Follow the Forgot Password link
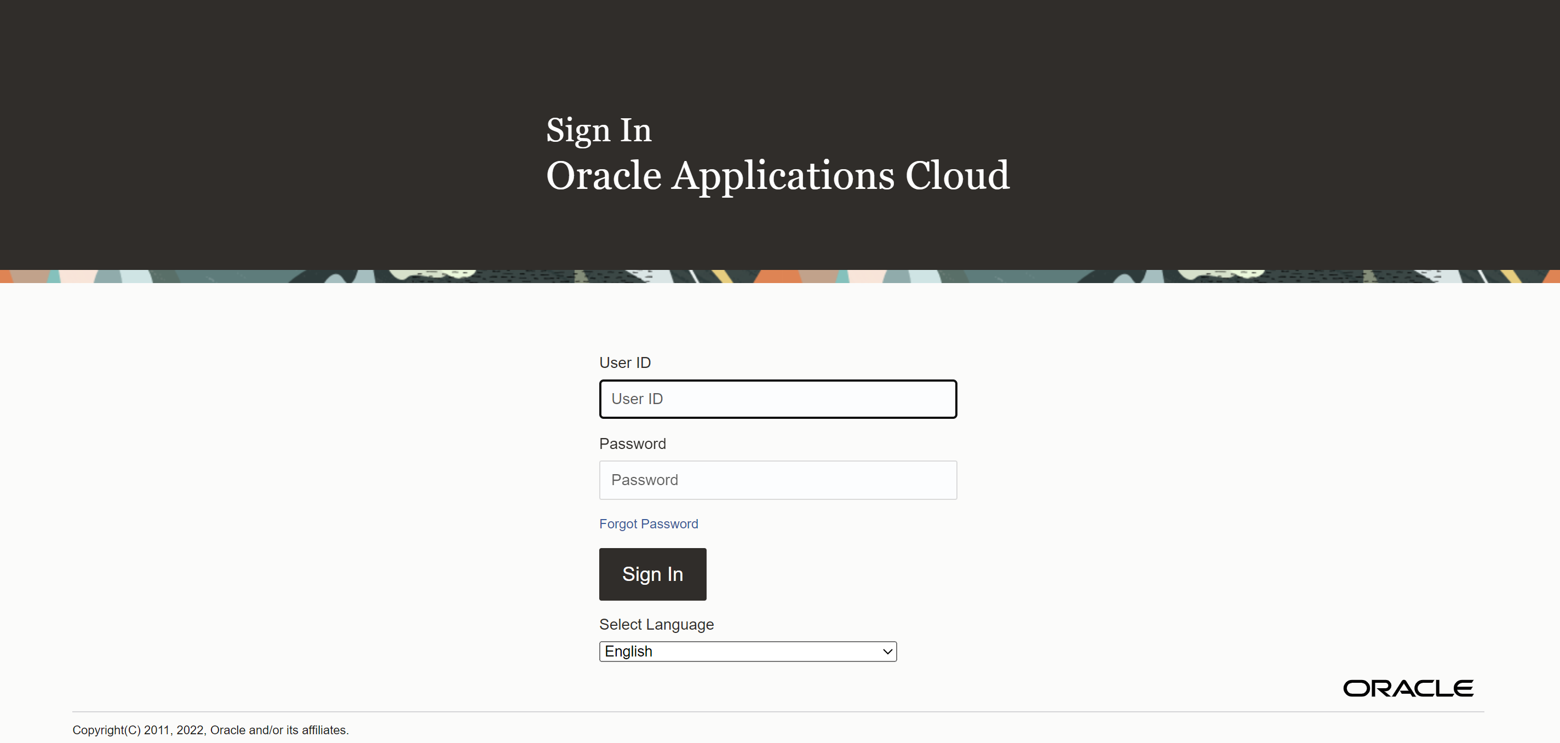The width and height of the screenshot is (1560, 743). [x=648, y=524]
